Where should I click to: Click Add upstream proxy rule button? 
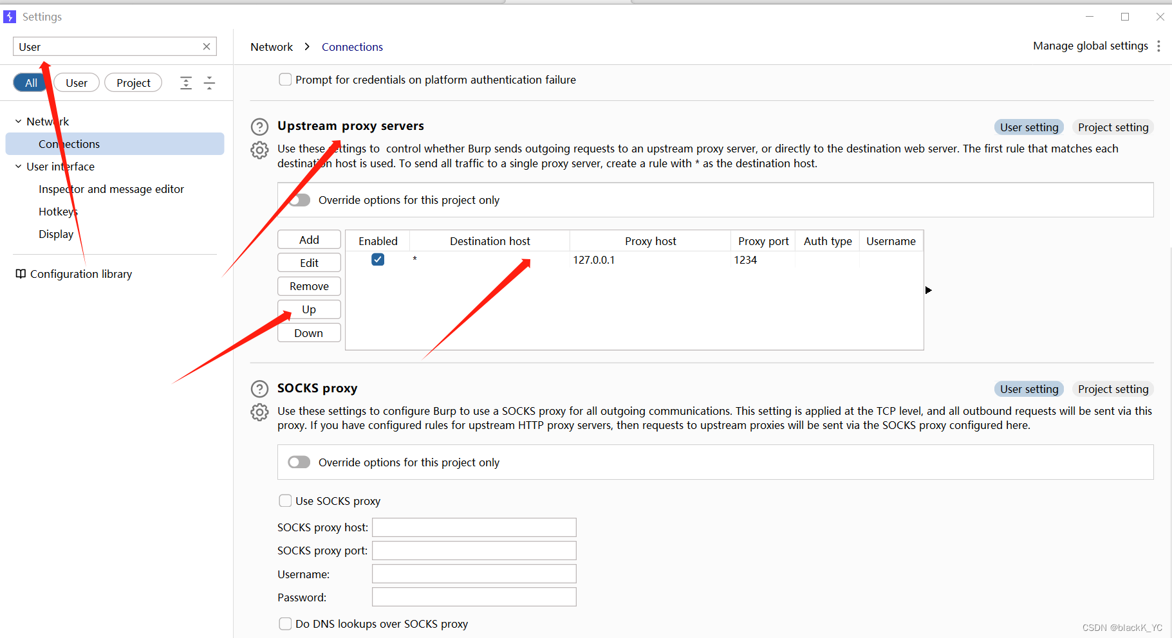309,239
